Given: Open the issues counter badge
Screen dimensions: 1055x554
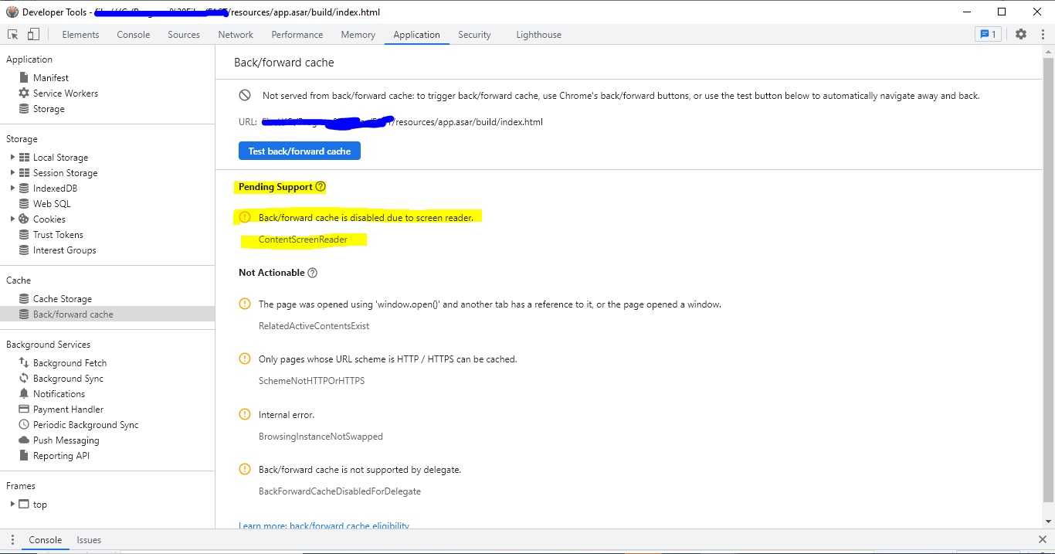Looking at the screenshot, I should (x=989, y=34).
